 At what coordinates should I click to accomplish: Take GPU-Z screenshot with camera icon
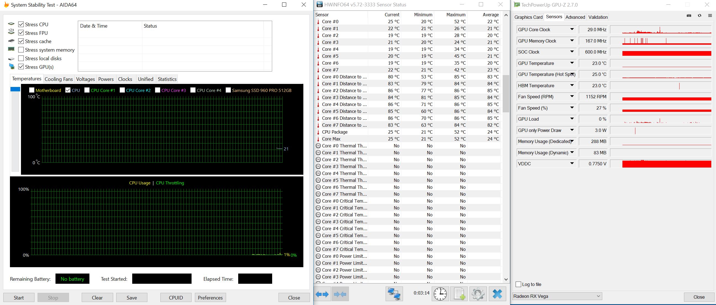689,15
